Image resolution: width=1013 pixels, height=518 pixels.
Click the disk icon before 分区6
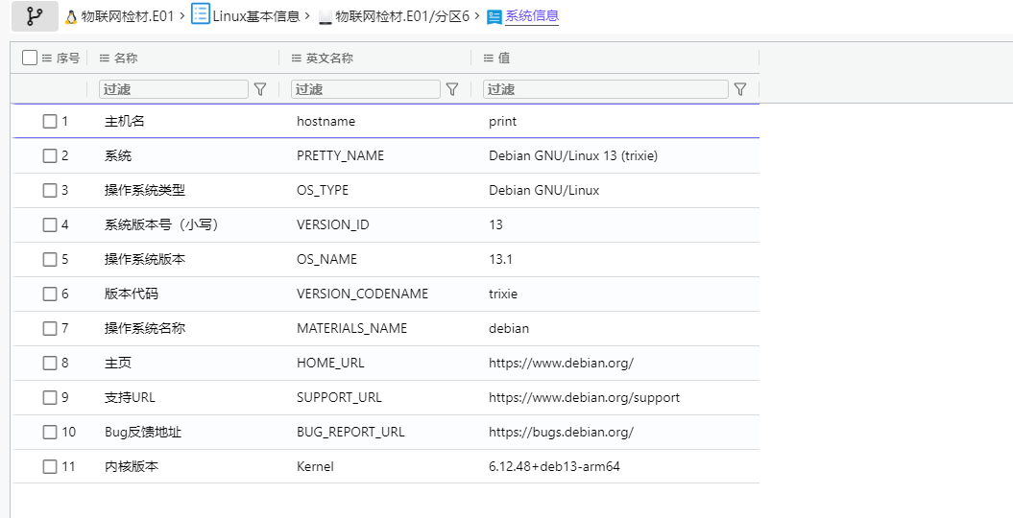point(326,18)
